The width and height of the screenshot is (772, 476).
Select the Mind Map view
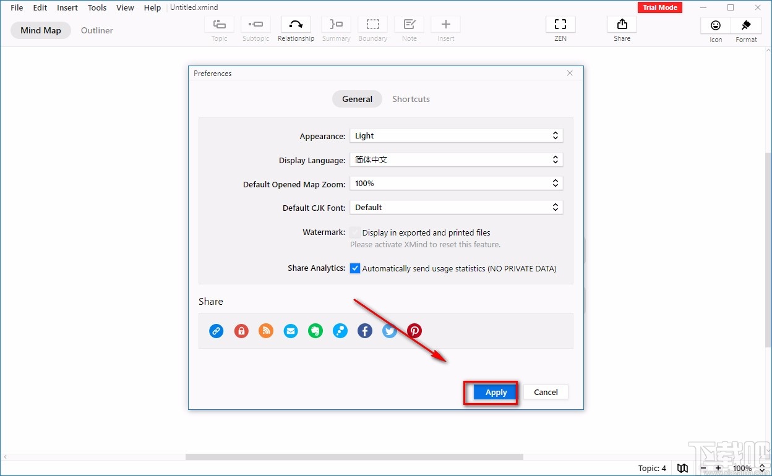[41, 30]
